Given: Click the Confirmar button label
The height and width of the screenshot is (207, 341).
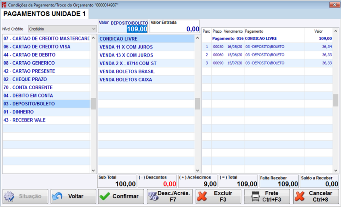Looking at the screenshot, I should coord(125,196).
